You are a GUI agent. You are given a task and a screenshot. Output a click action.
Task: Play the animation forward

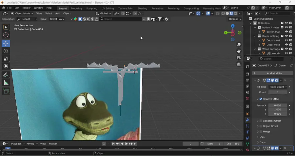point(127,144)
